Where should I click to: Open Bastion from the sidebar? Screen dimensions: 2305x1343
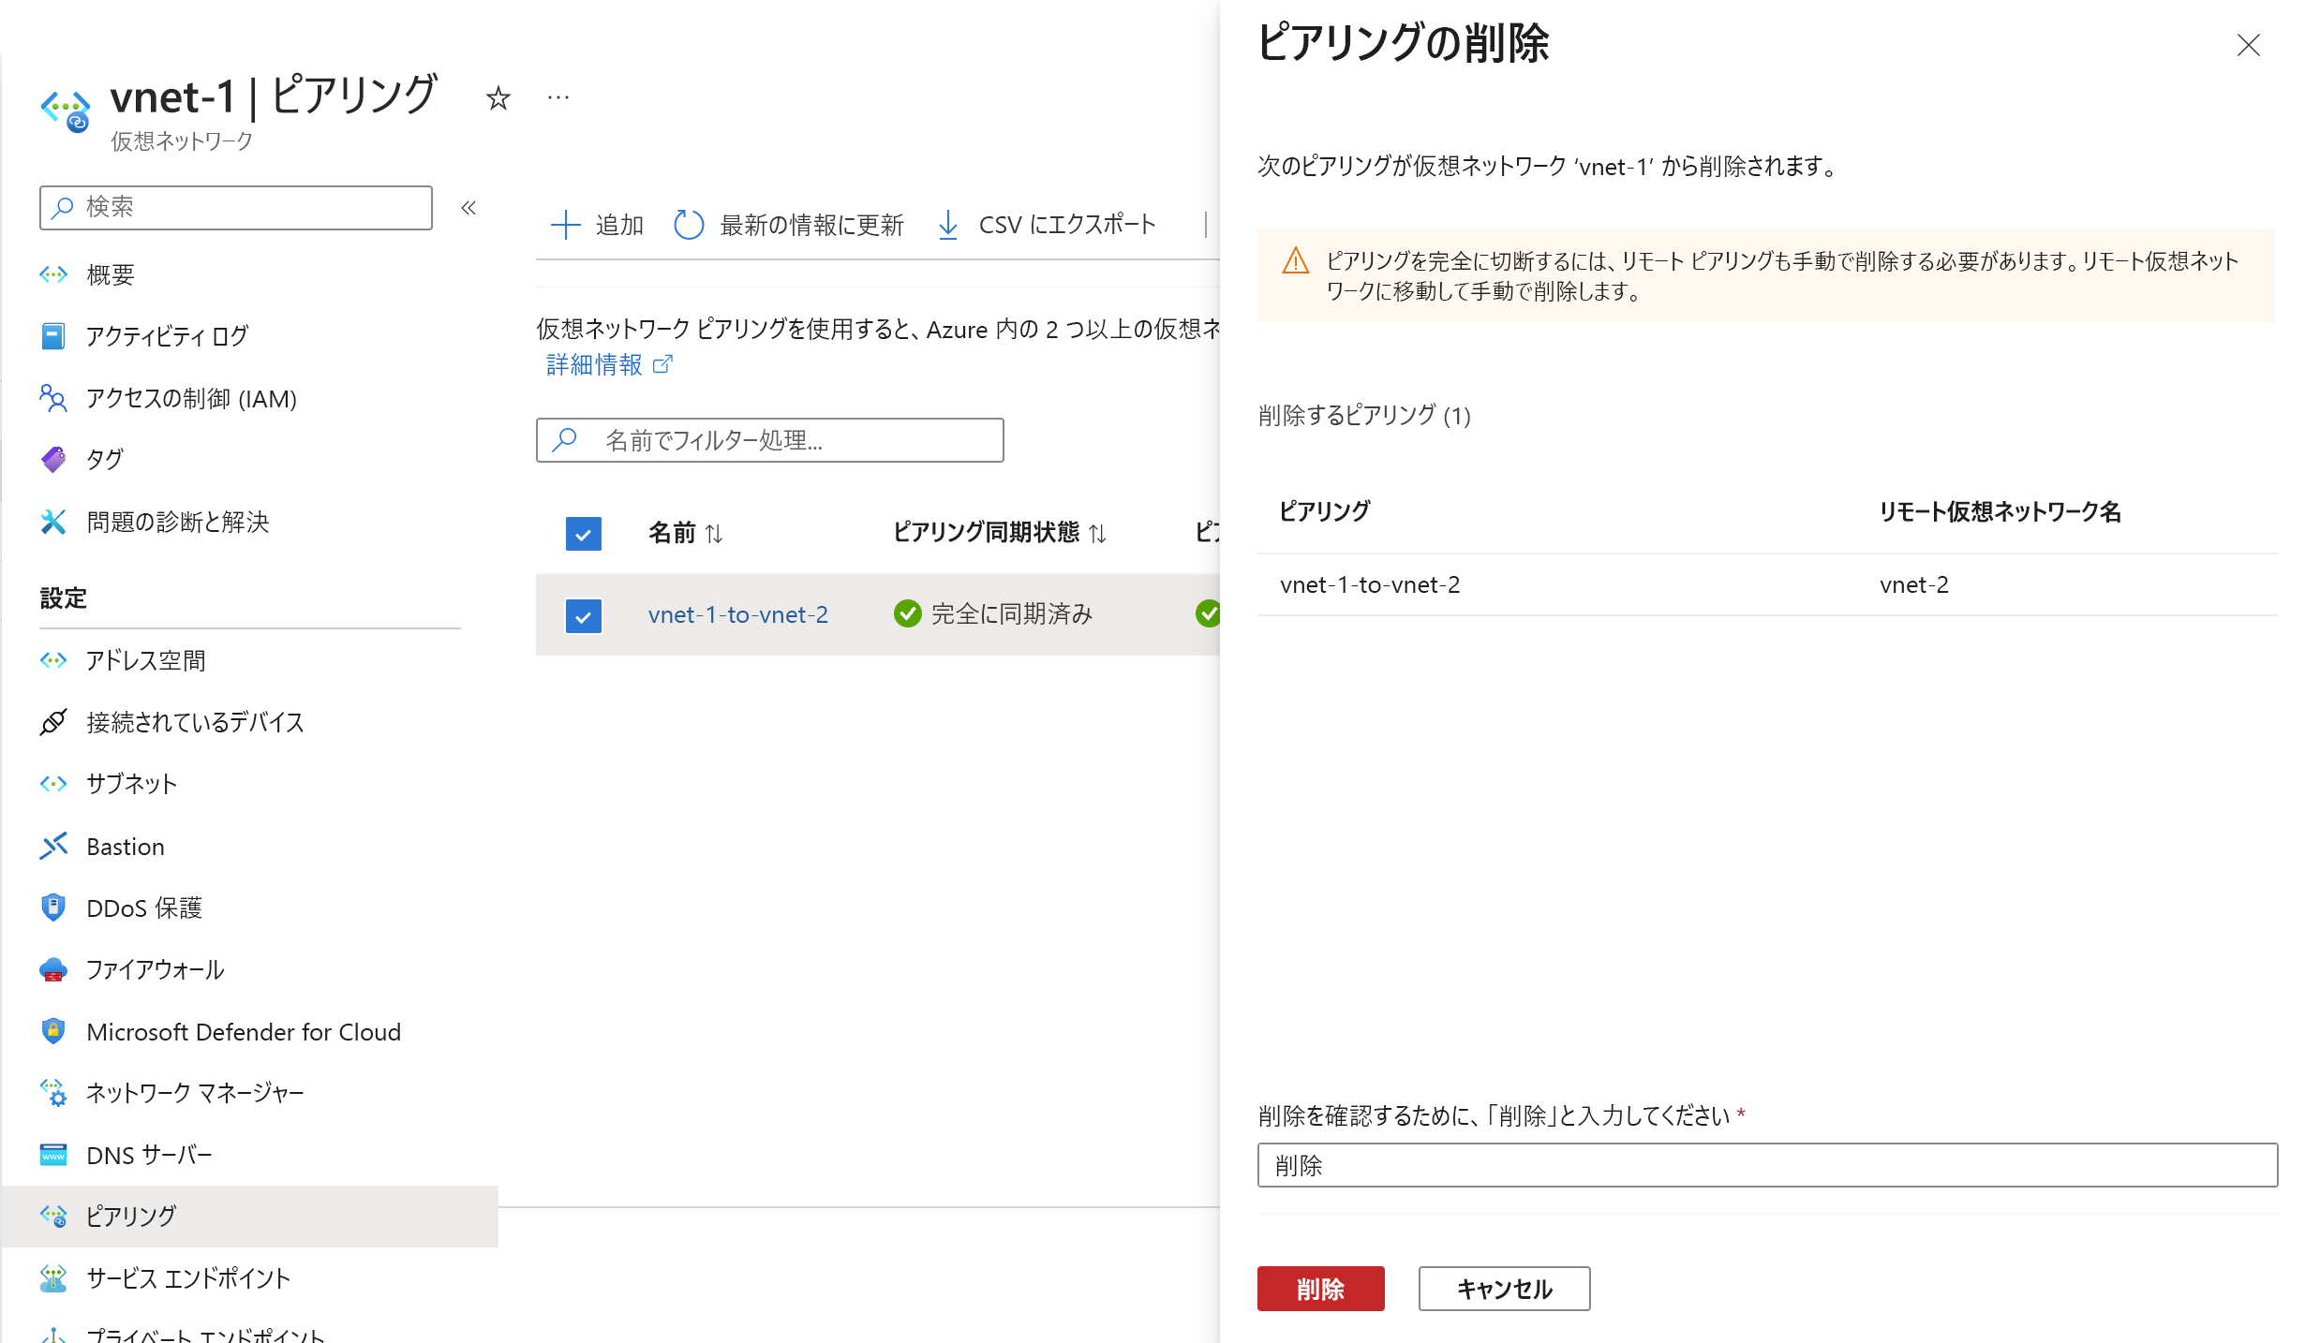coord(126,847)
